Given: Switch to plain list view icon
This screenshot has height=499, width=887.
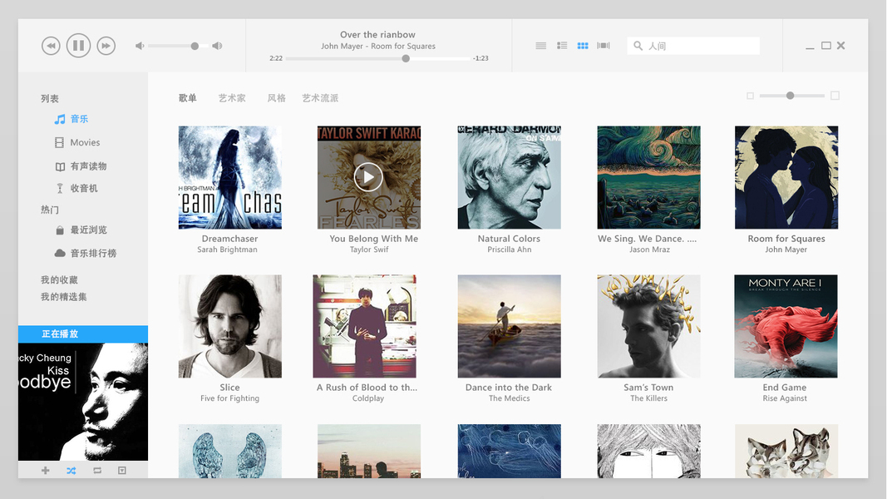Looking at the screenshot, I should [541, 46].
